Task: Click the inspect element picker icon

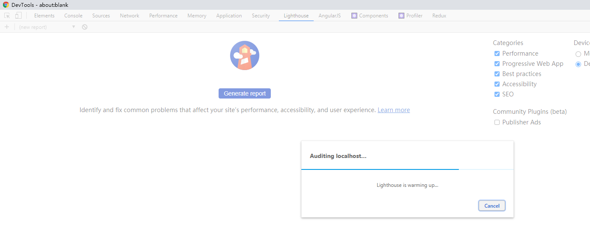Action: [x=7, y=16]
